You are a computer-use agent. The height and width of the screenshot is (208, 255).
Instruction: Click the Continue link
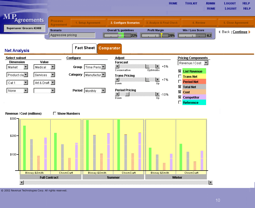pos(240,32)
